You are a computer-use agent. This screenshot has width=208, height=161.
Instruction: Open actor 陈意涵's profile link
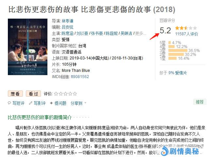pos(67,33)
